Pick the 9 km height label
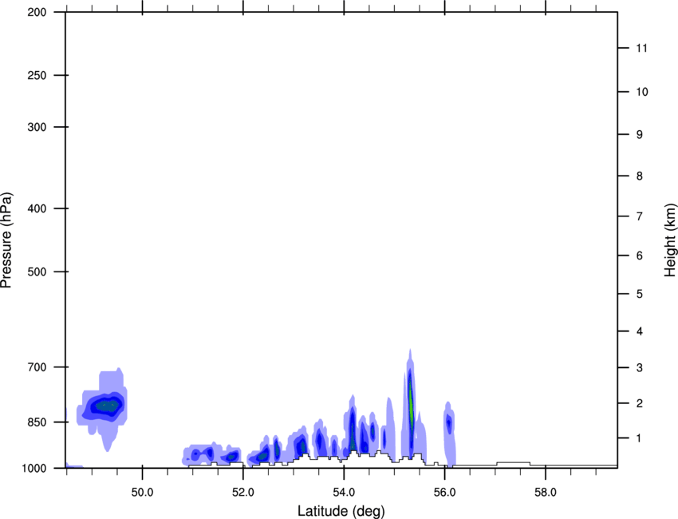The width and height of the screenshot is (678, 519). (640, 135)
